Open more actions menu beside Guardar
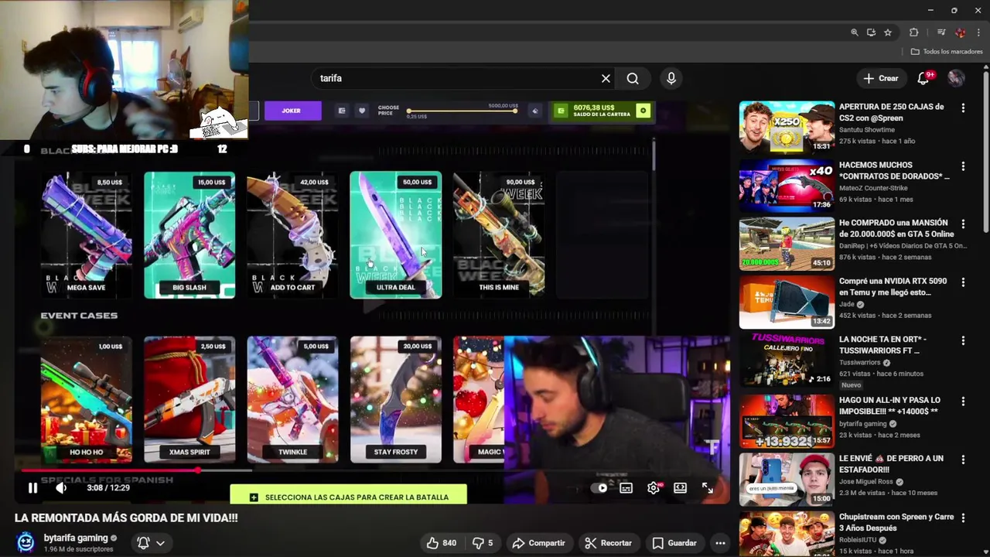 (x=720, y=543)
